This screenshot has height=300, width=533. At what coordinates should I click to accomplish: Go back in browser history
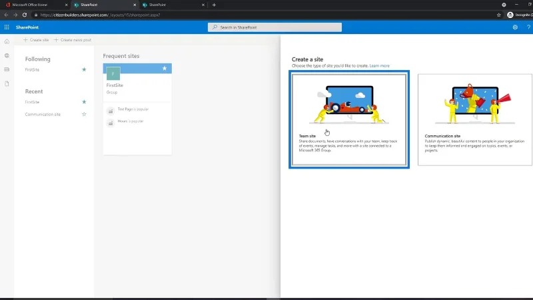6,15
